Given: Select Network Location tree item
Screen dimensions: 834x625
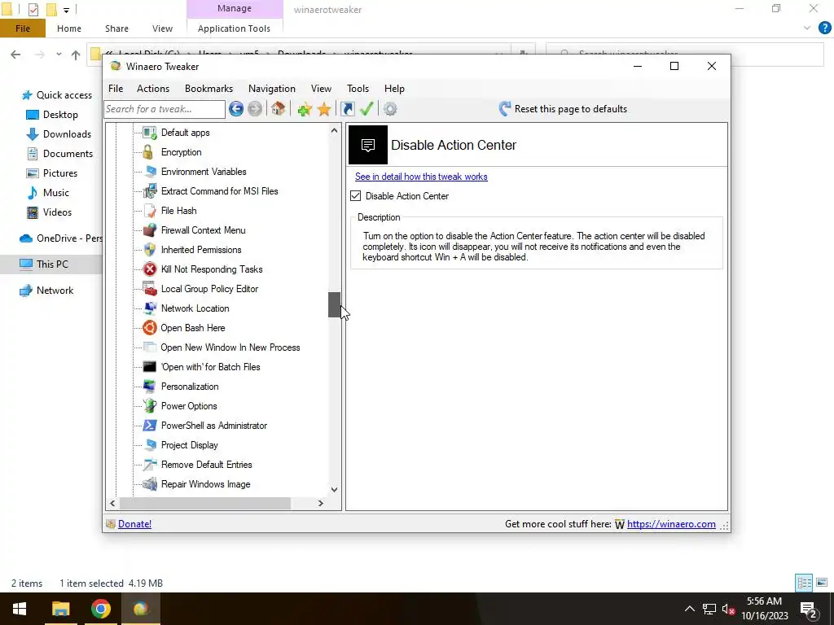Looking at the screenshot, I should (x=195, y=308).
